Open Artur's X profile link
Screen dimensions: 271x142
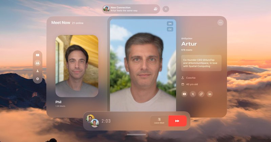(x=193, y=94)
